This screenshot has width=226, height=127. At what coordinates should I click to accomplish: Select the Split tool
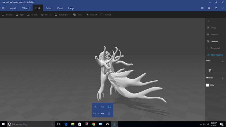[18, 15]
